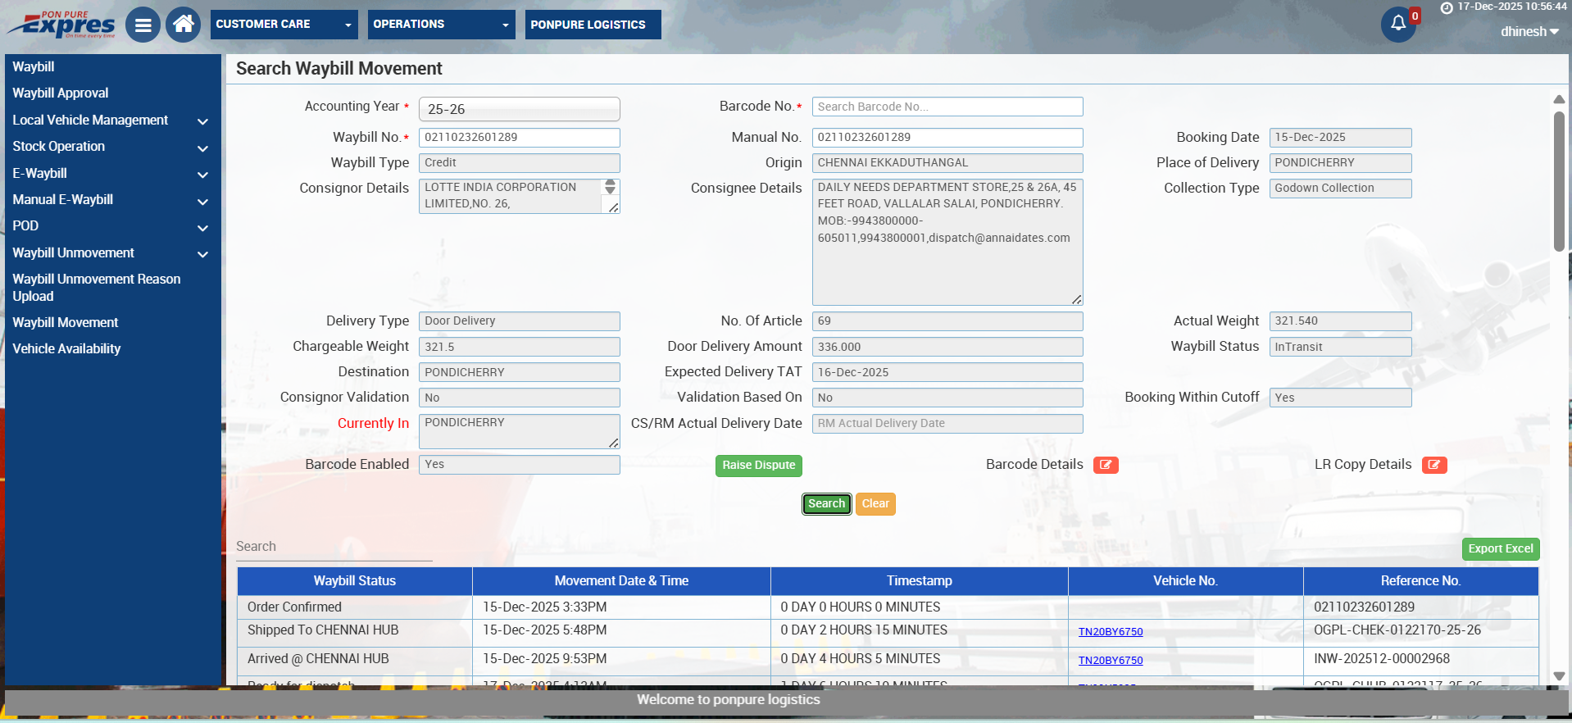Click the Barcode Details edit icon
This screenshot has height=723, width=1572.
tap(1106, 465)
